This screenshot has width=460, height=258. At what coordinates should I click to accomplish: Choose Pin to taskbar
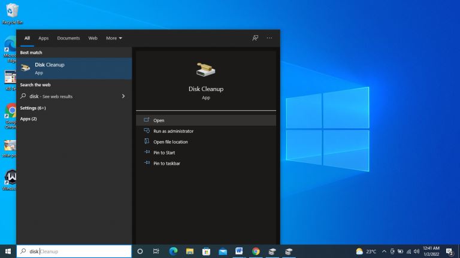(x=206, y=163)
